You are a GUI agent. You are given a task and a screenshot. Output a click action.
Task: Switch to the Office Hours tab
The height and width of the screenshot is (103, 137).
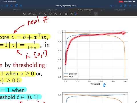tap(17, 10)
